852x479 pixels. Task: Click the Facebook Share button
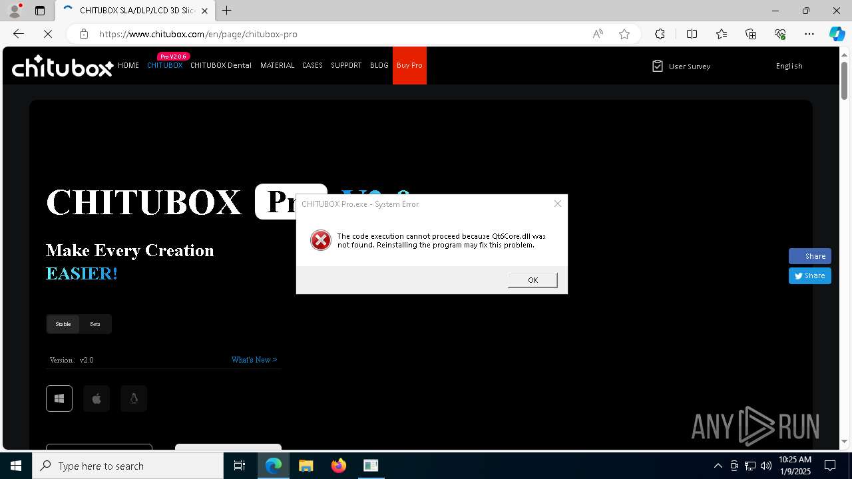click(x=810, y=256)
